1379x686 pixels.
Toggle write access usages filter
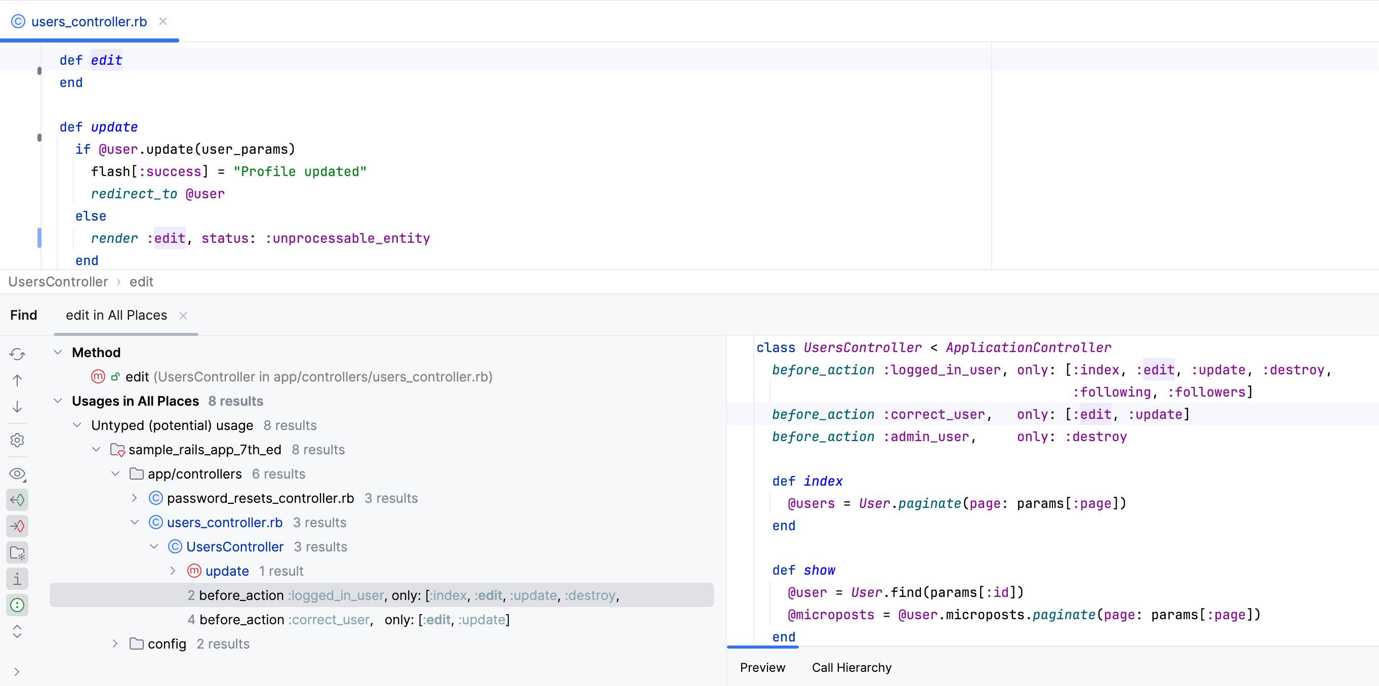[17, 526]
